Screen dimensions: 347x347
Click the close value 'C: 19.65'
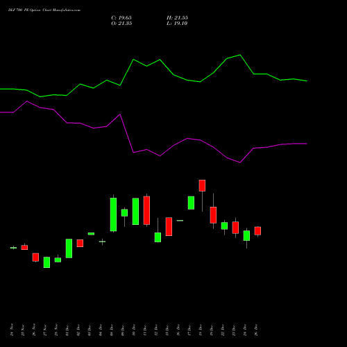(x=121, y=18)
